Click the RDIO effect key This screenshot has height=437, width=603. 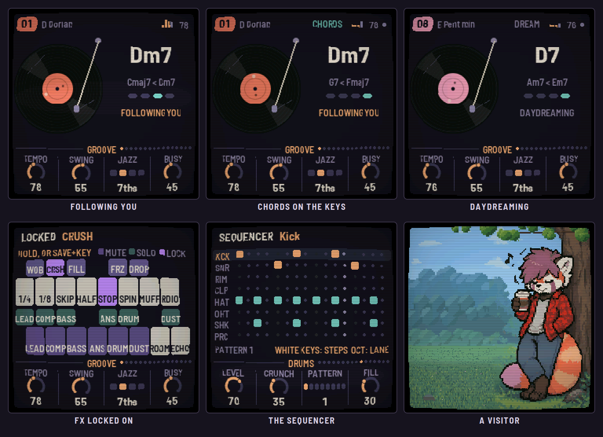tap(170, 292)
